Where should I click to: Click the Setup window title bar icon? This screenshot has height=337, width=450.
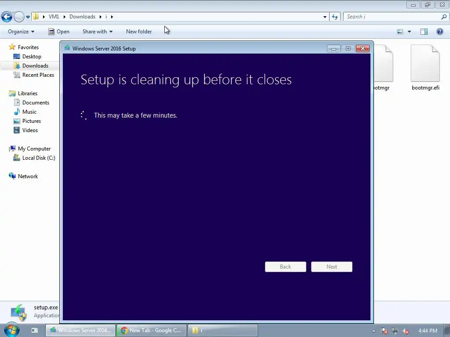(x=67, y=48)
